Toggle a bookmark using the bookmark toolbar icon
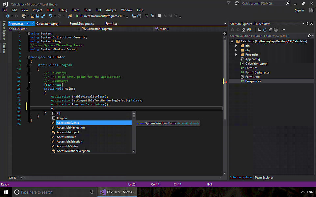316x197 pixels. [159, 16]
